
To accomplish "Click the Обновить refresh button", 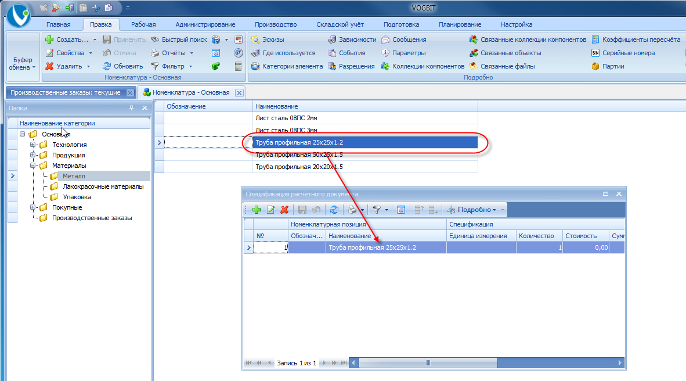I will [x=123, y=66].
